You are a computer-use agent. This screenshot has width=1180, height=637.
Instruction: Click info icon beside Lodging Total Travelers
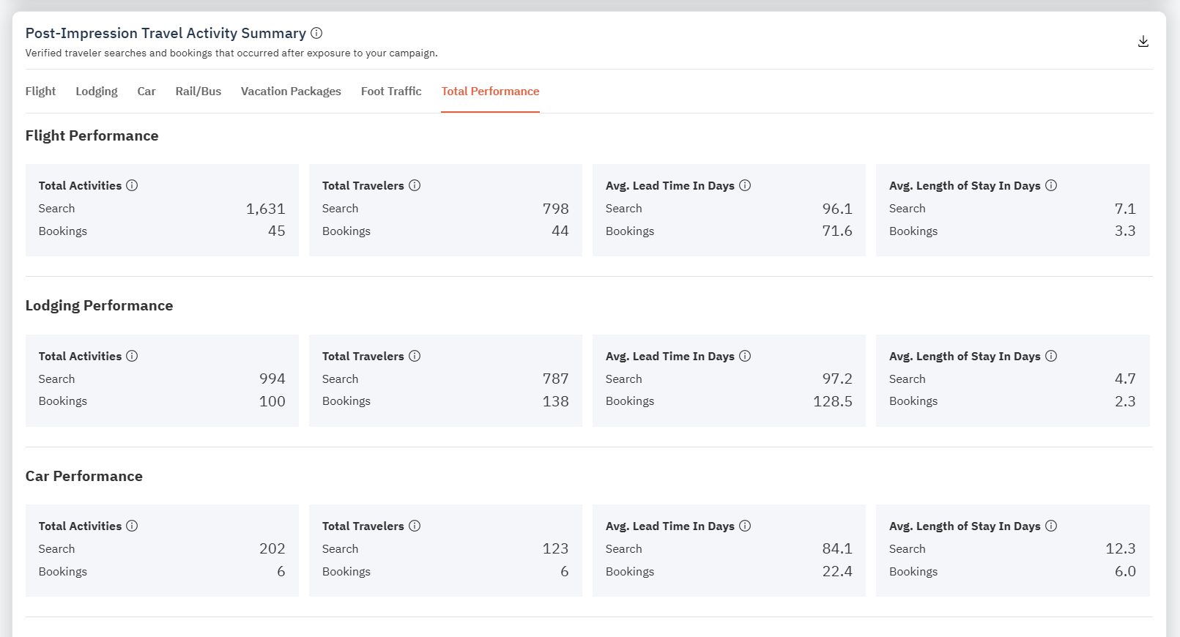click(415, 356)
